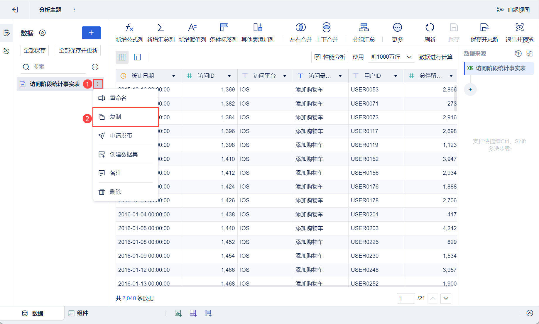Click the plus button to add a step
Screen dimensions: 539x324
[x=470, y=89]
